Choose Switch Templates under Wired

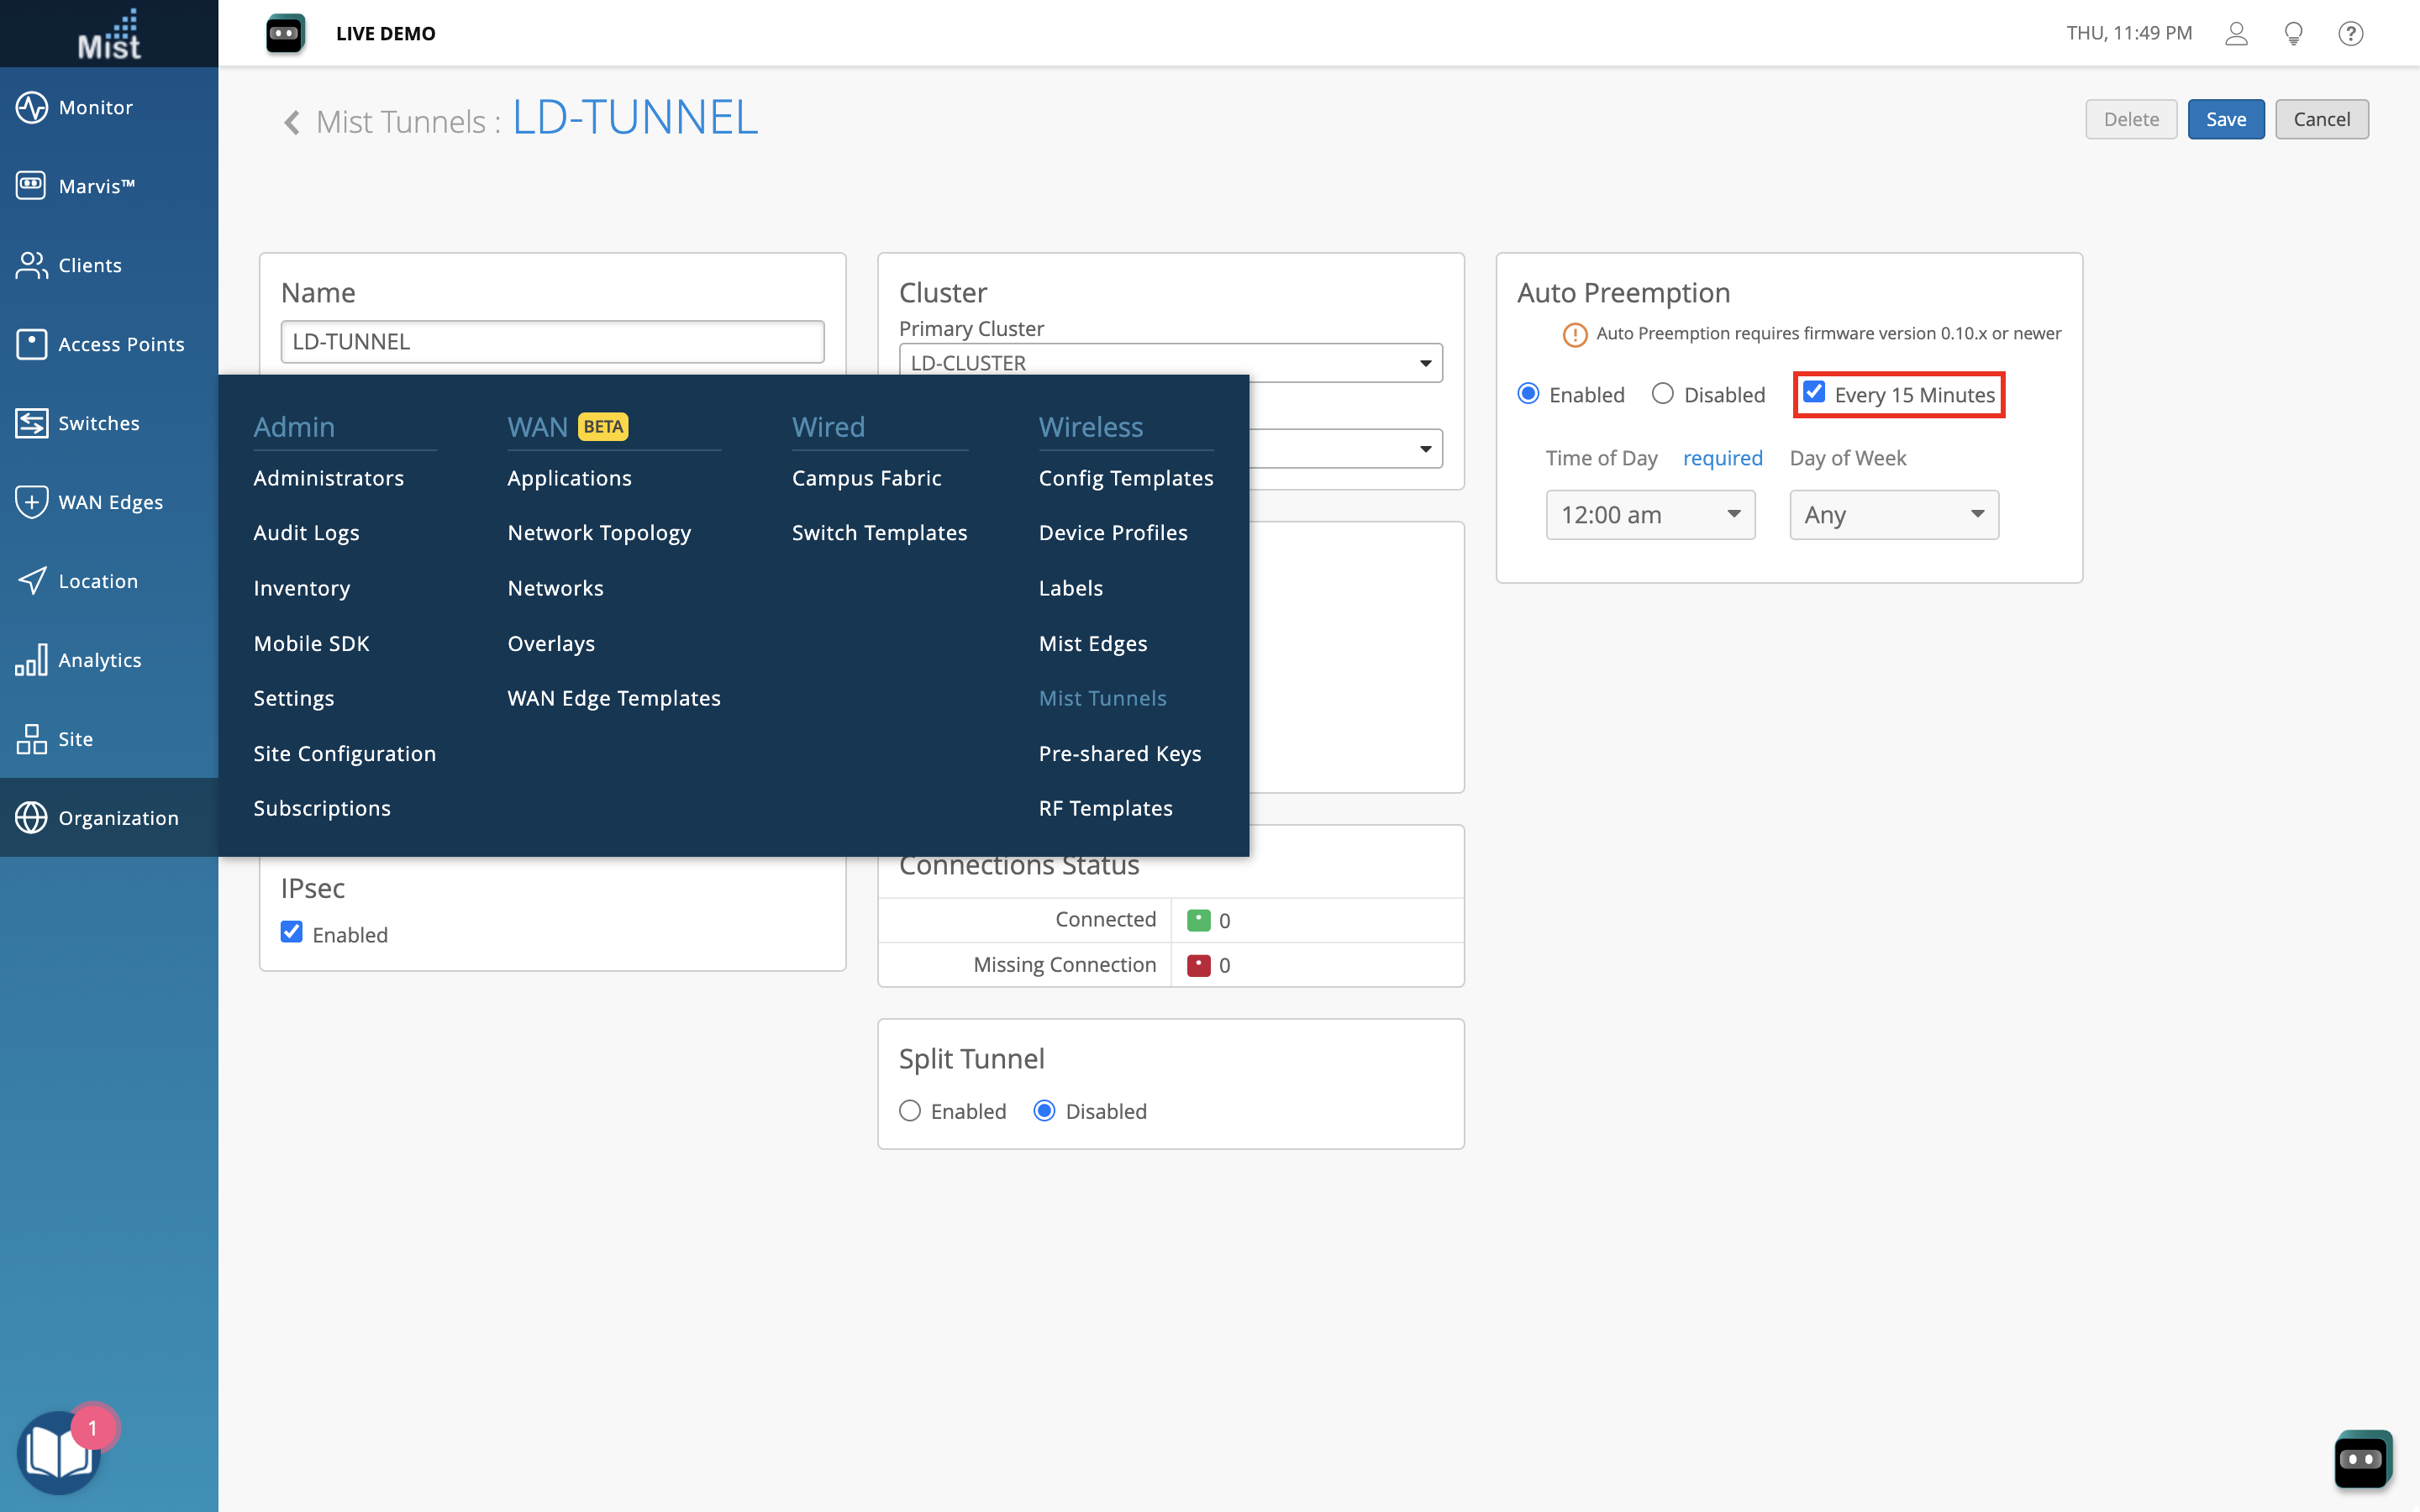[x=879, y=533]
